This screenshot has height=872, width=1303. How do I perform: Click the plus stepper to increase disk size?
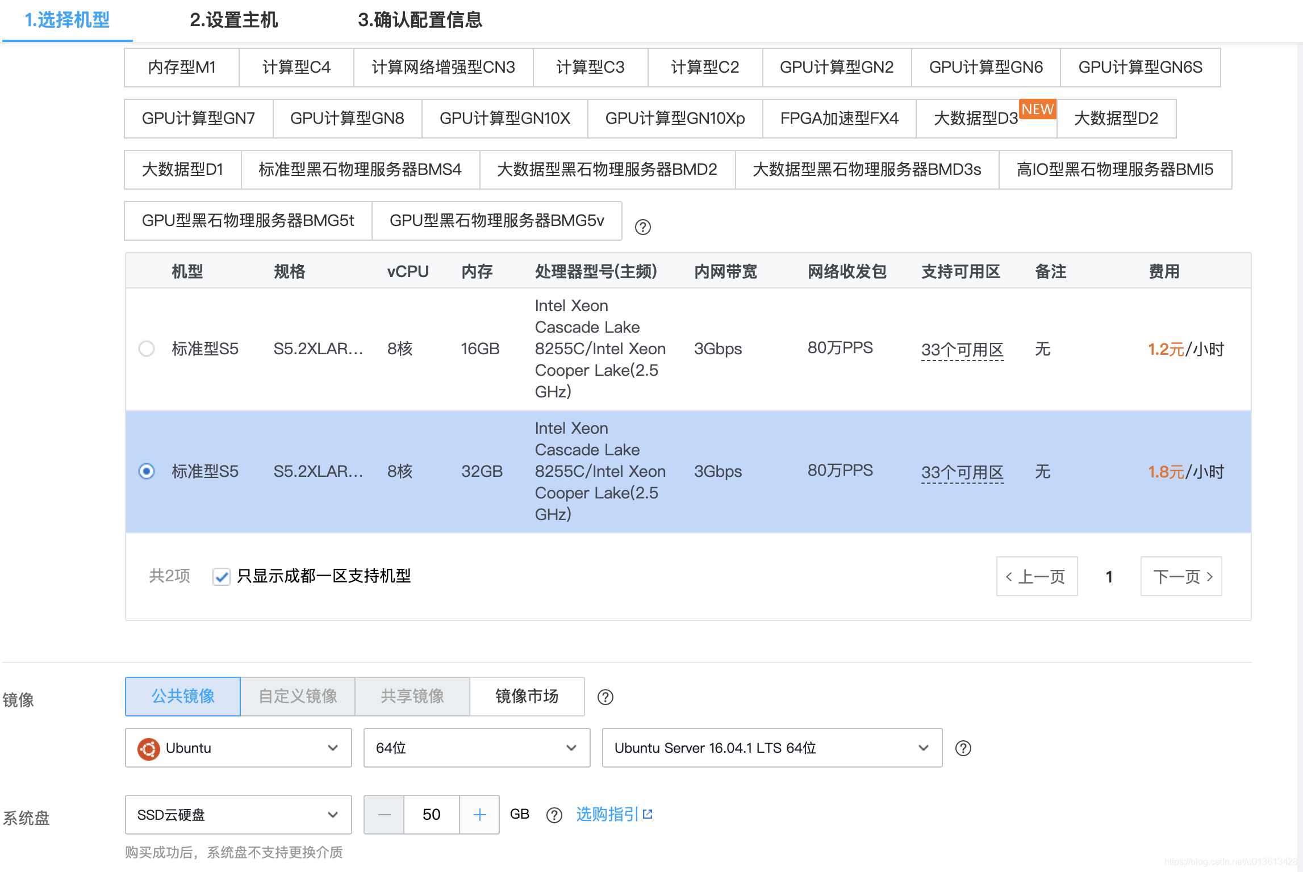pos(479,815)
